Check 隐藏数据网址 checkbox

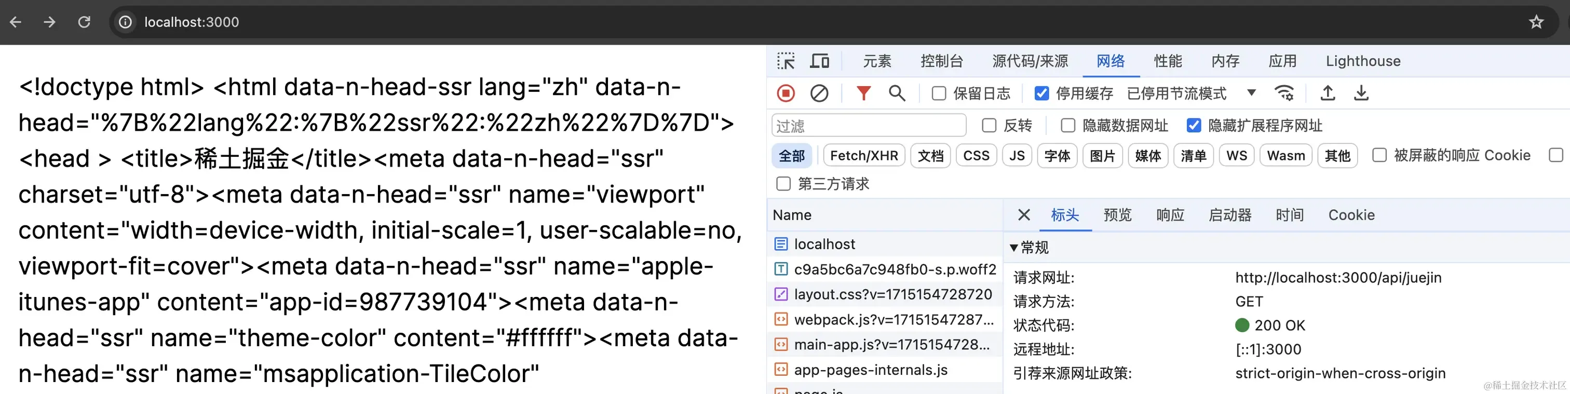1068,126
